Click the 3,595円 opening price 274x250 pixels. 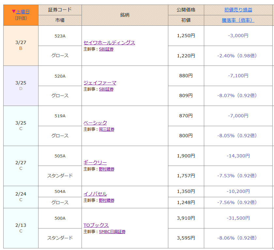[186, 238]
